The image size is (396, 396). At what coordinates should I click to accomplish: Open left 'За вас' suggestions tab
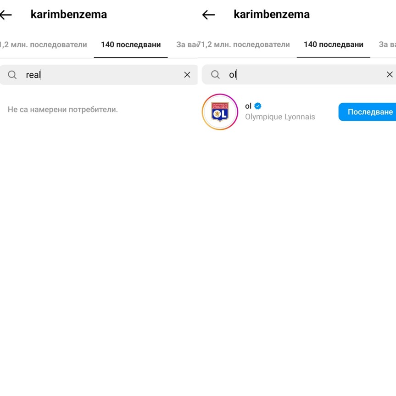(x=186, y=45)
